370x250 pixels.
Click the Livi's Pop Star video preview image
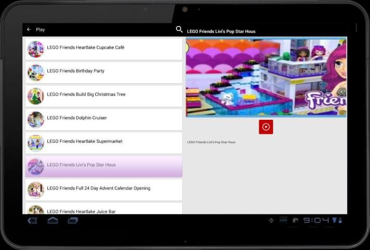266,78
